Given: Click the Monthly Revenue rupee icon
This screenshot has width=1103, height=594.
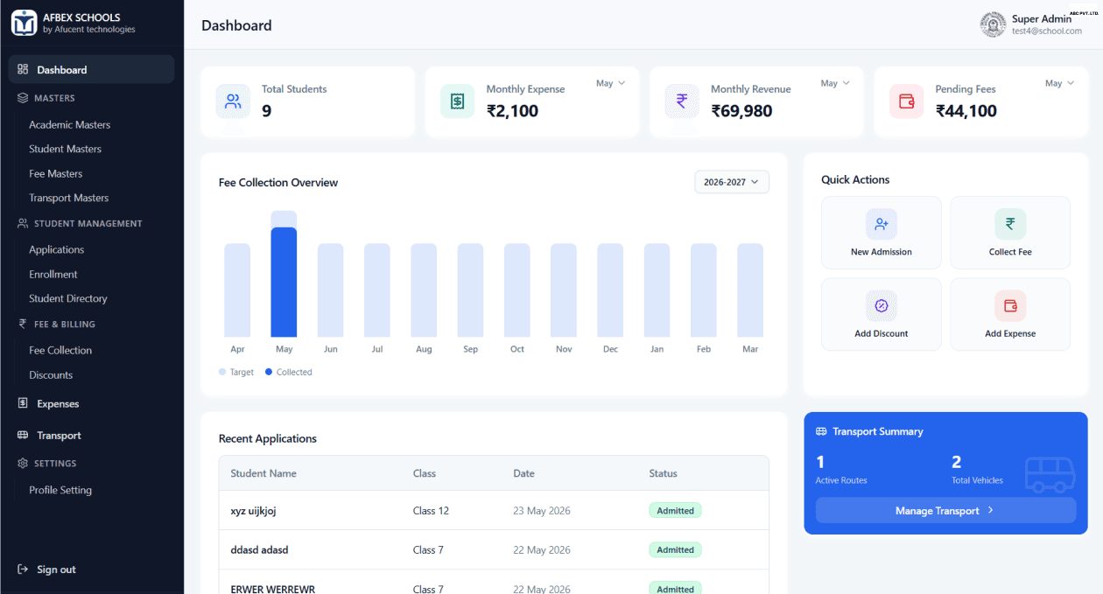Looking at the screenshot, I should click(682, 101).
